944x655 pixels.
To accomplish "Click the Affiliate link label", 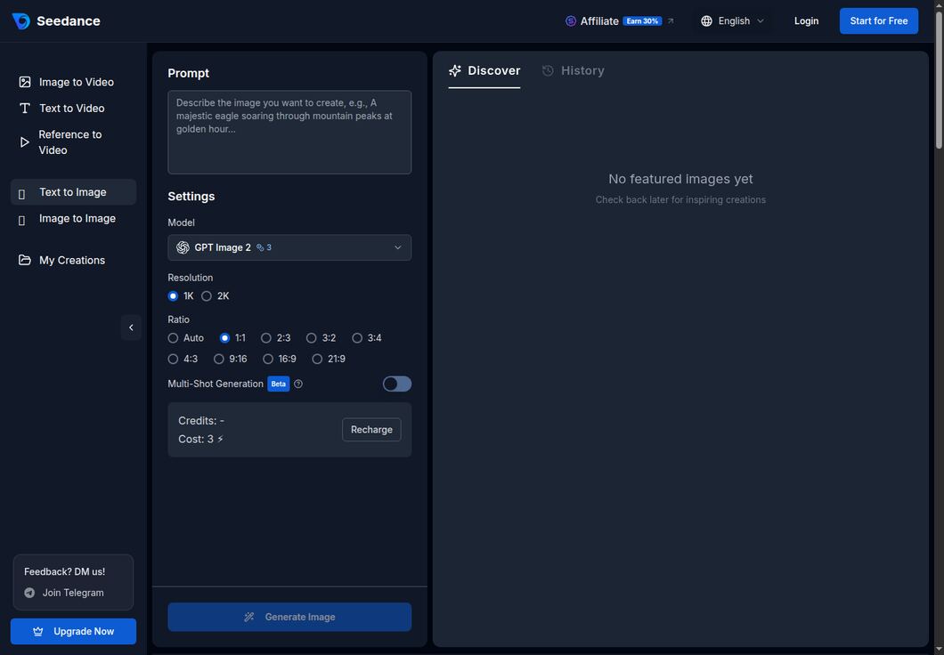I will point(599,21).
